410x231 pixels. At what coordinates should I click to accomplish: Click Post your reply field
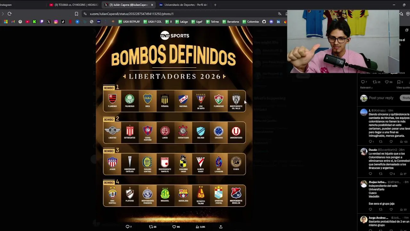click(x=381, y=98)
